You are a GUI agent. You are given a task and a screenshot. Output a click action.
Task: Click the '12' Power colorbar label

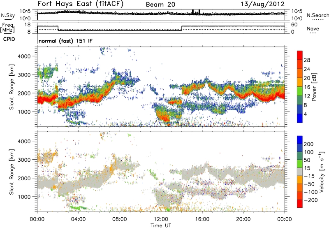point(307,96)
